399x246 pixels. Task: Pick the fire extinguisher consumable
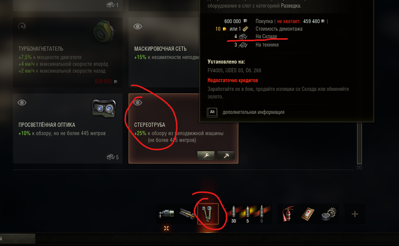tap(287, 214)
